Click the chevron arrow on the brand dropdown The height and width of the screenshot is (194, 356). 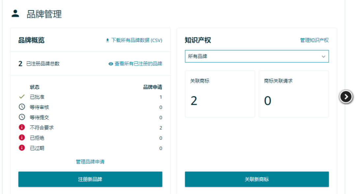[x=324, y=56]
